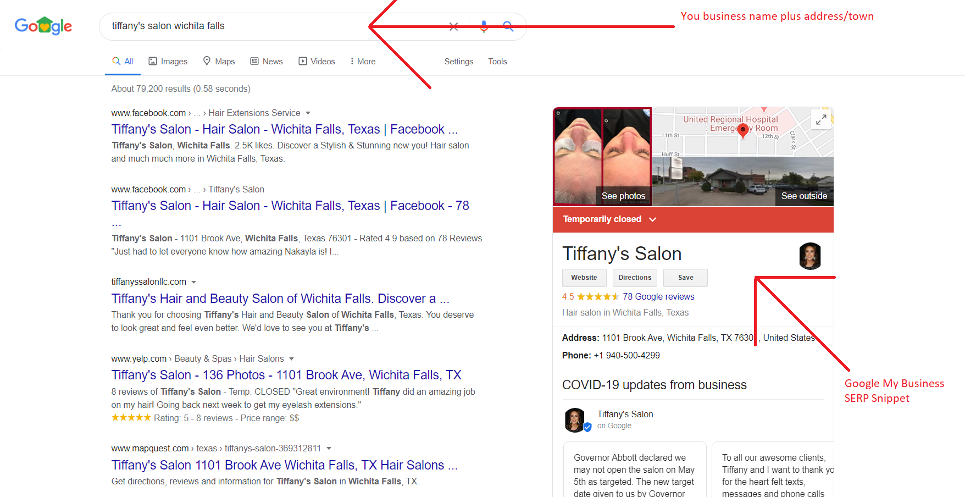The image size is (965, 497).
Task: Click the Google logo
Action: click(x=43, y=25)
